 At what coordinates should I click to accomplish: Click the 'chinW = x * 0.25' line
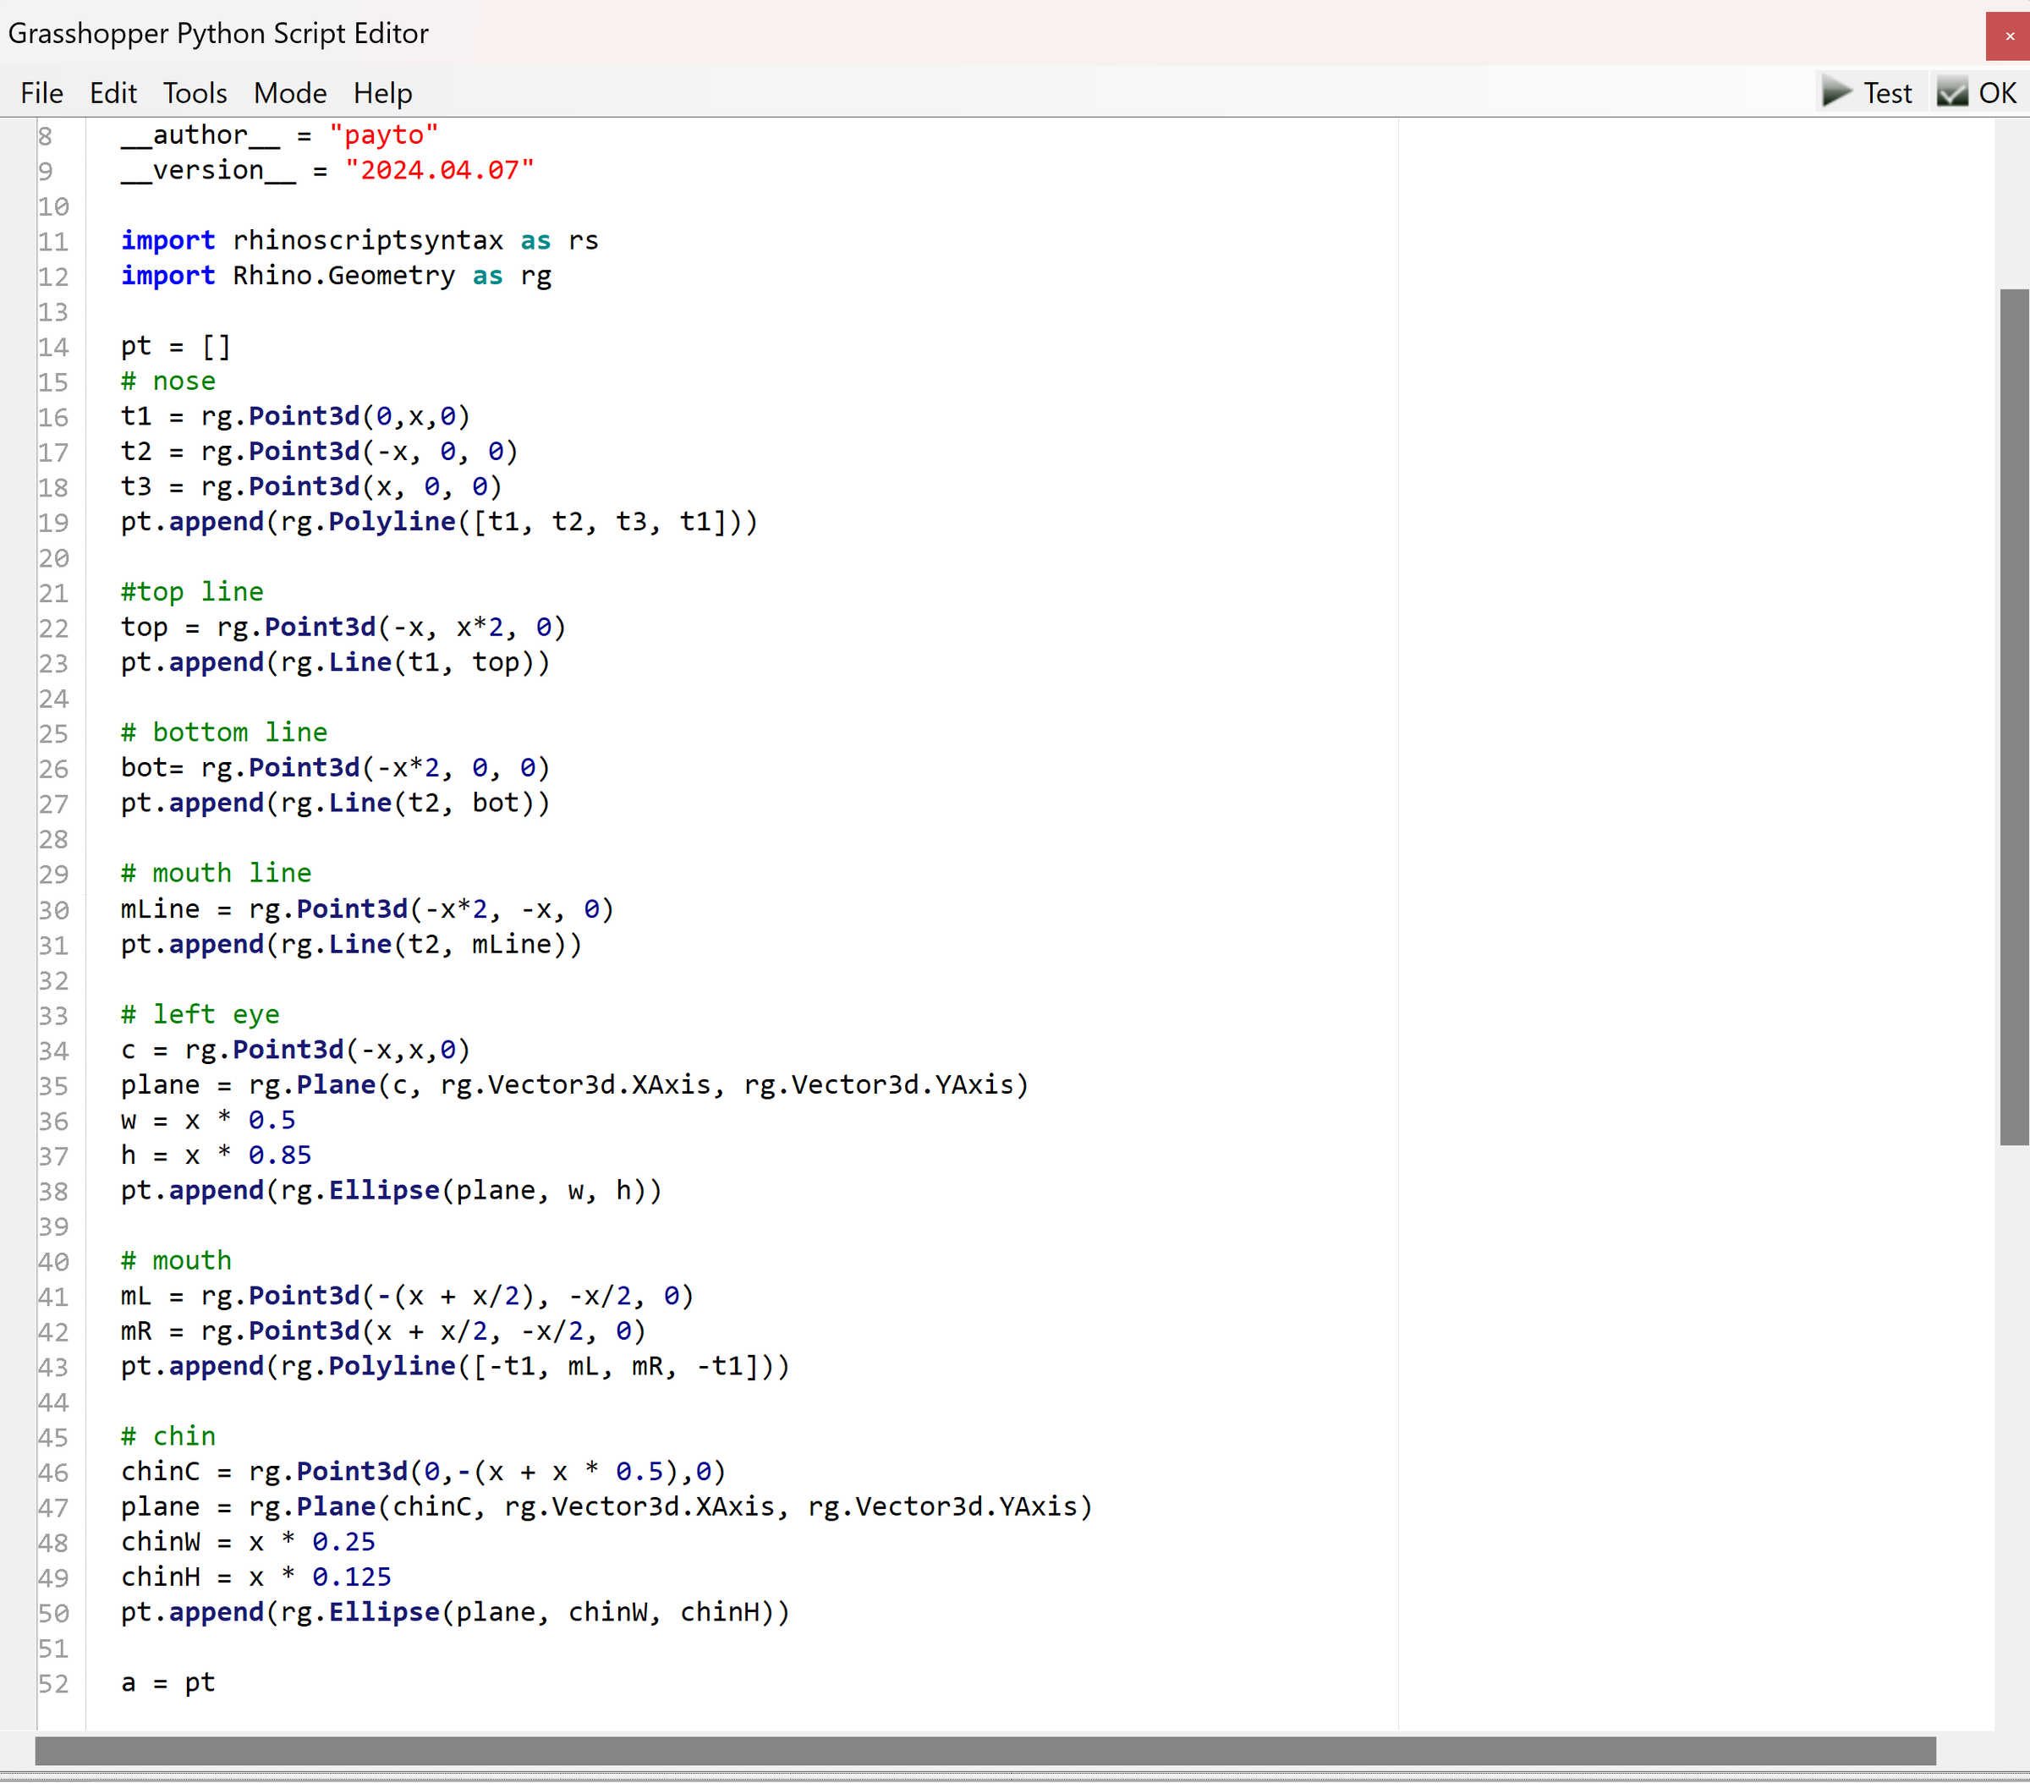click(x=247, y=1542)
